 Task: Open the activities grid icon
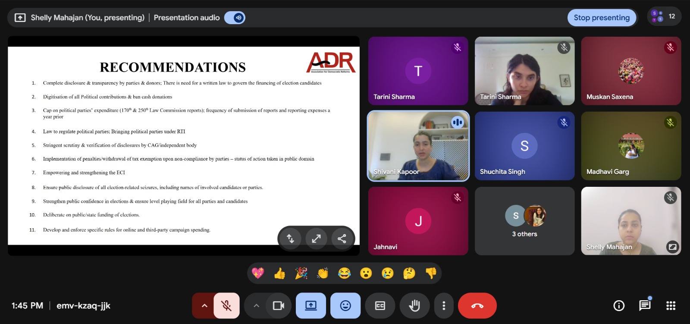671,306
